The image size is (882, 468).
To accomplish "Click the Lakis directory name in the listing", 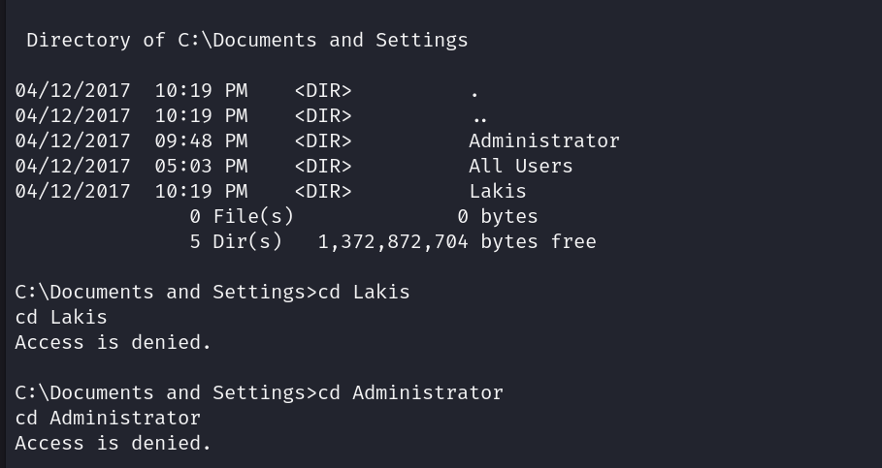I will (x=497, y=191).
